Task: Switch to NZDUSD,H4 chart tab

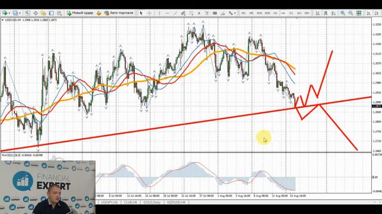Action: point(176,202)
